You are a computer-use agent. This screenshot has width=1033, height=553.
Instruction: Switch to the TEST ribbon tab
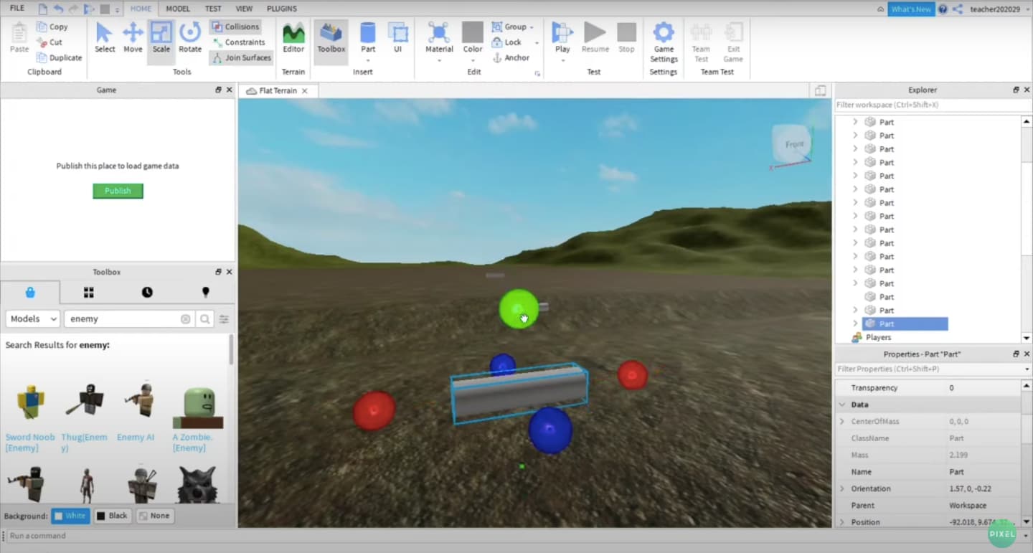(213, 9)
